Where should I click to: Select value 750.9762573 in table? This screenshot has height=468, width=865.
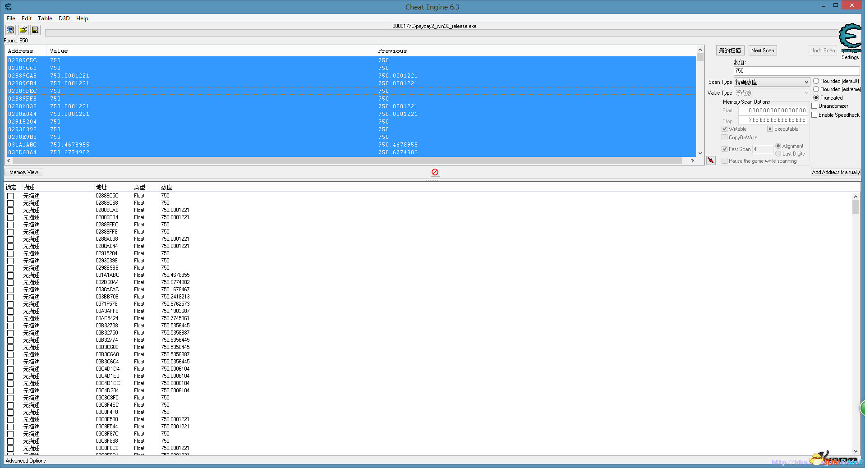point(175,304)
